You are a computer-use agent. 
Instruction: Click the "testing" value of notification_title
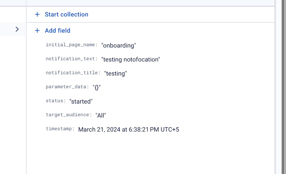(x=115, y=74)
